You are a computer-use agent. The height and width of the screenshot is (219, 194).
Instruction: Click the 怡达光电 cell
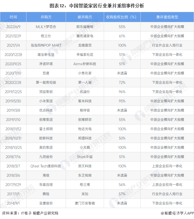[x=85, y=129]
